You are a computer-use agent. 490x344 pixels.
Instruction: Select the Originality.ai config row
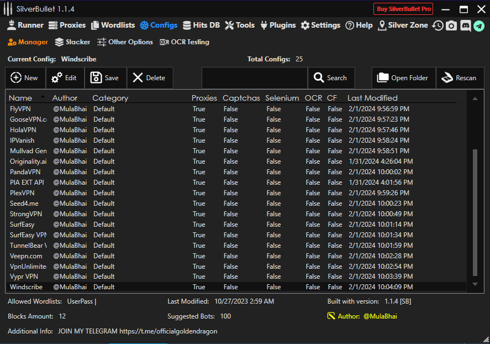point(236,161)
